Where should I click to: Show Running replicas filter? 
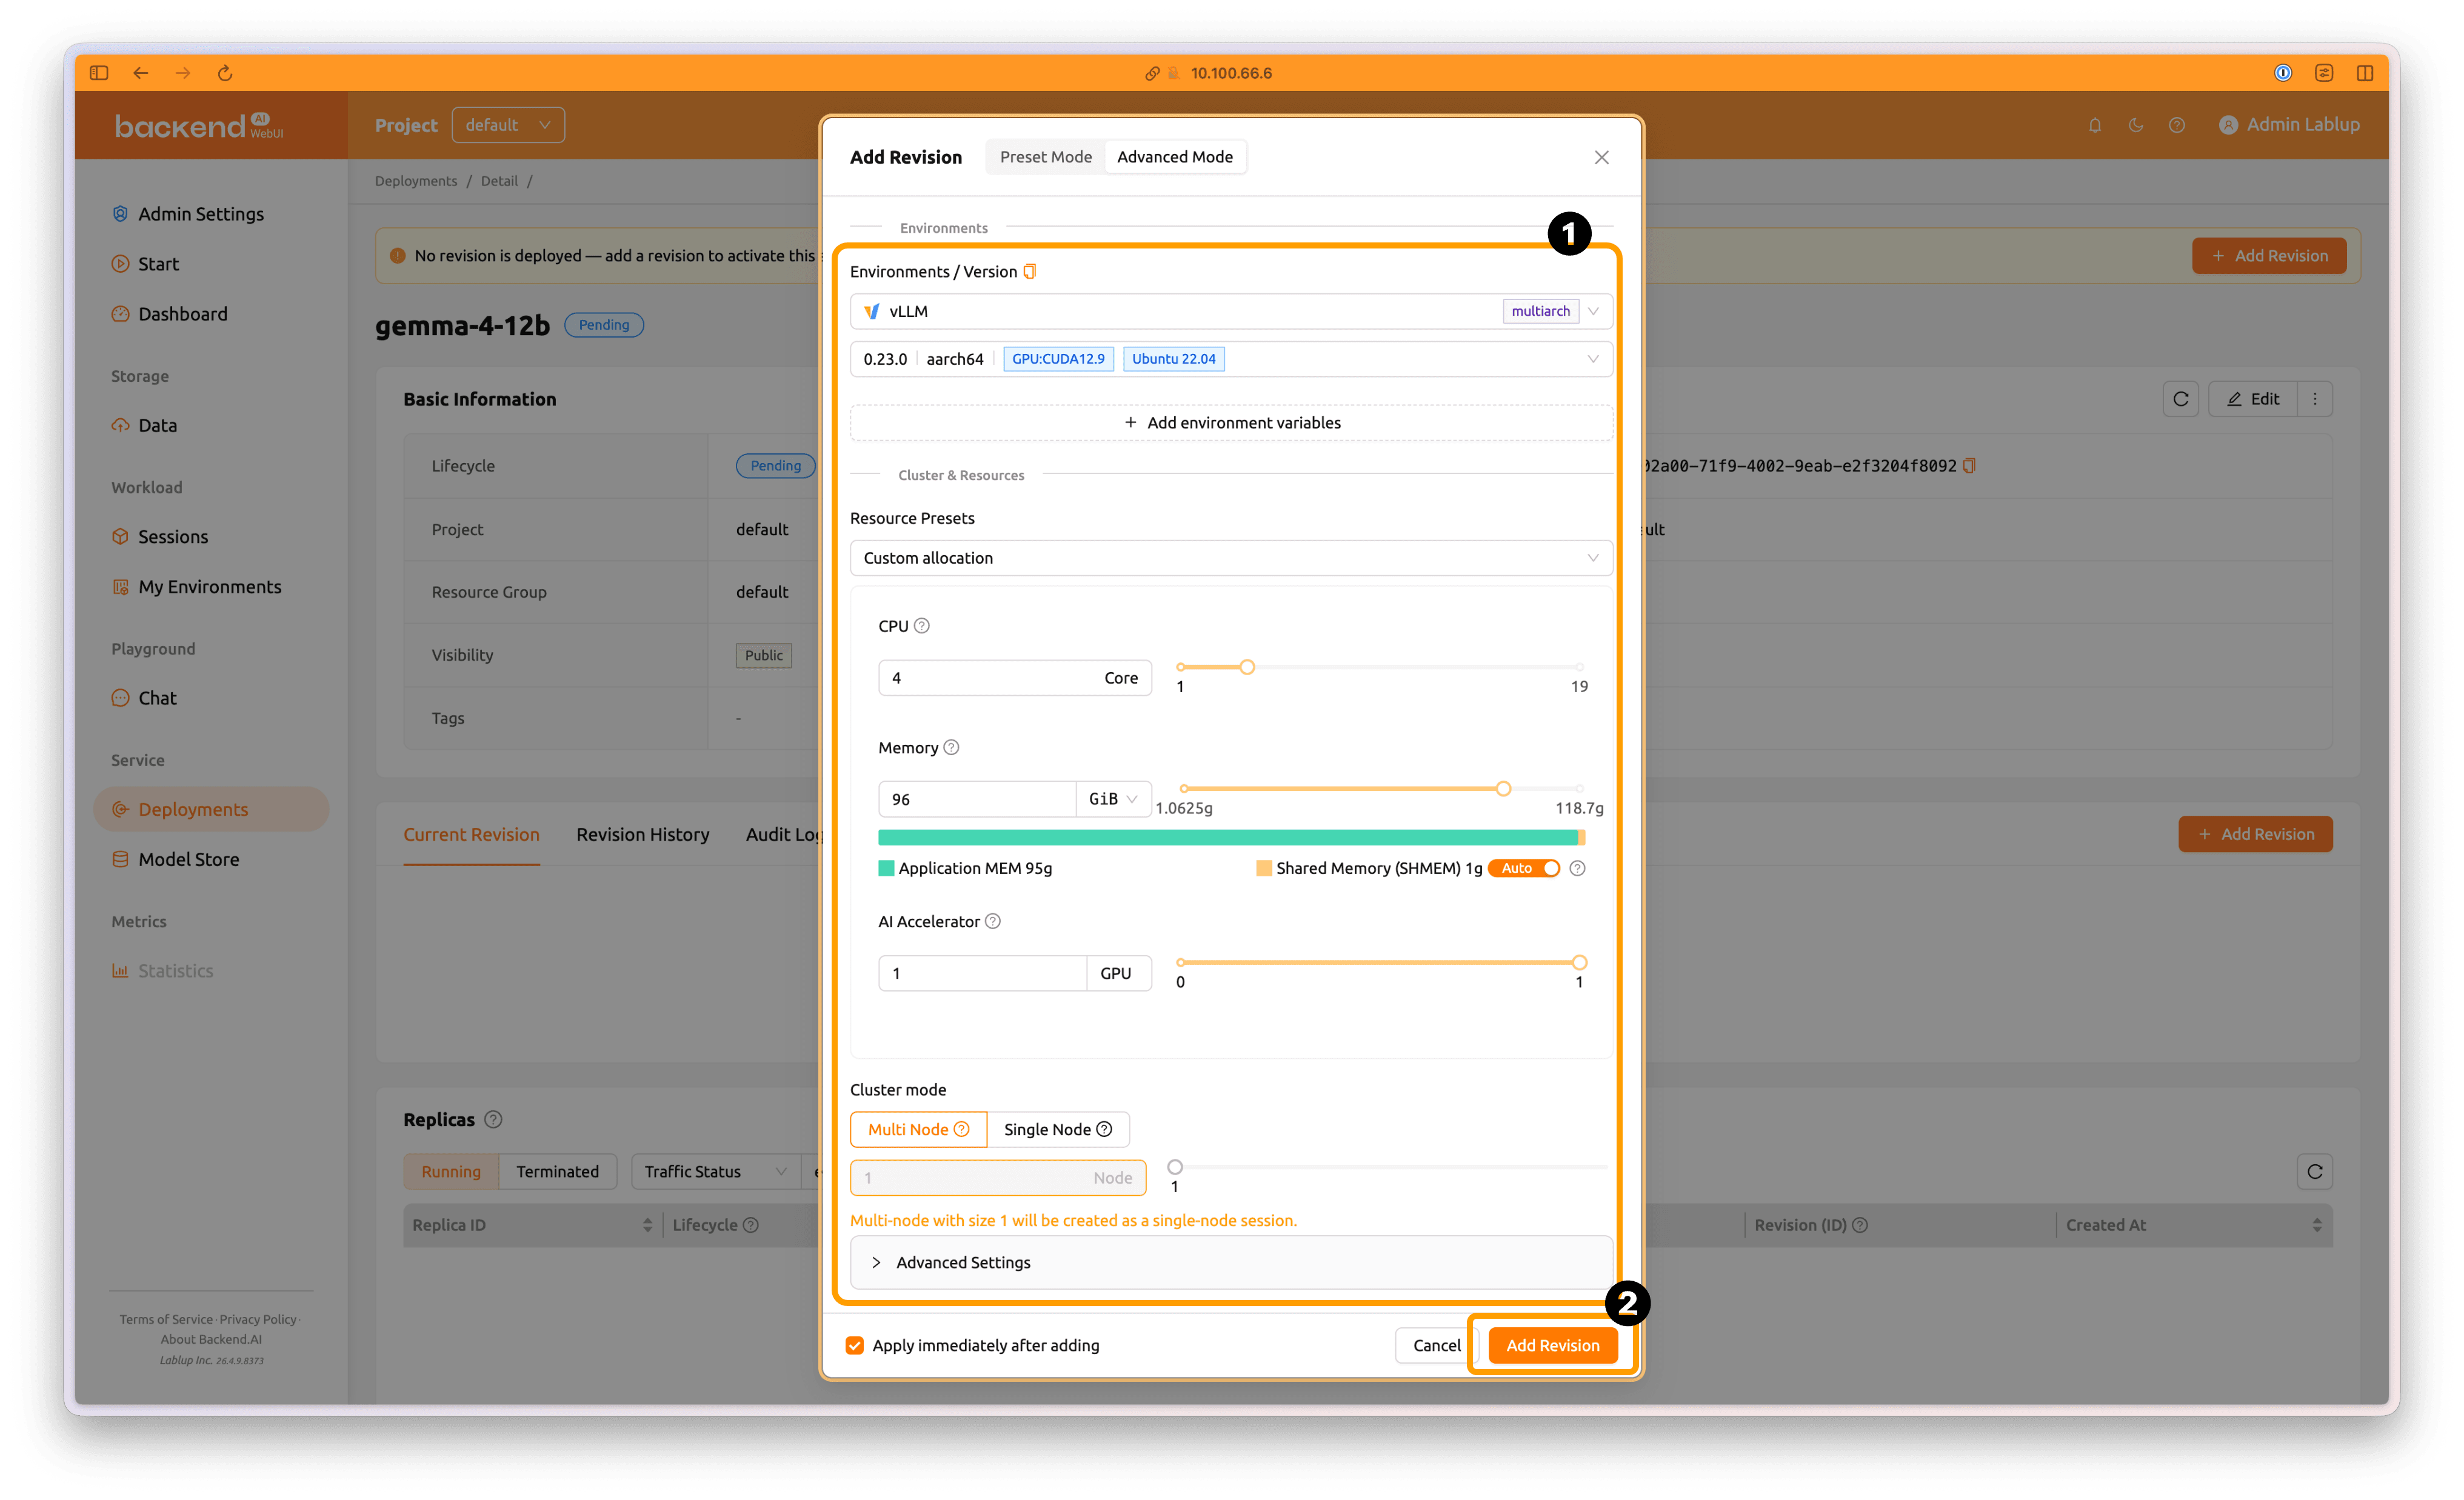[451, 1171]
